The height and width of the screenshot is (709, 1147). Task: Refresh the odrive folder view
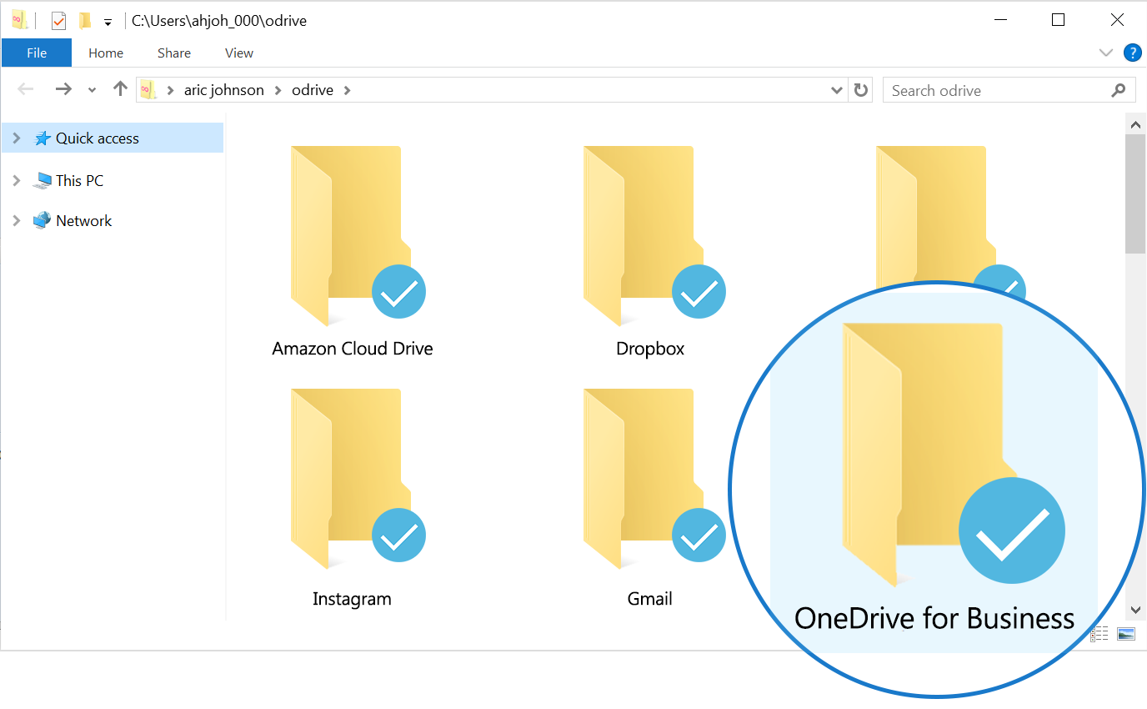(860, 89)
